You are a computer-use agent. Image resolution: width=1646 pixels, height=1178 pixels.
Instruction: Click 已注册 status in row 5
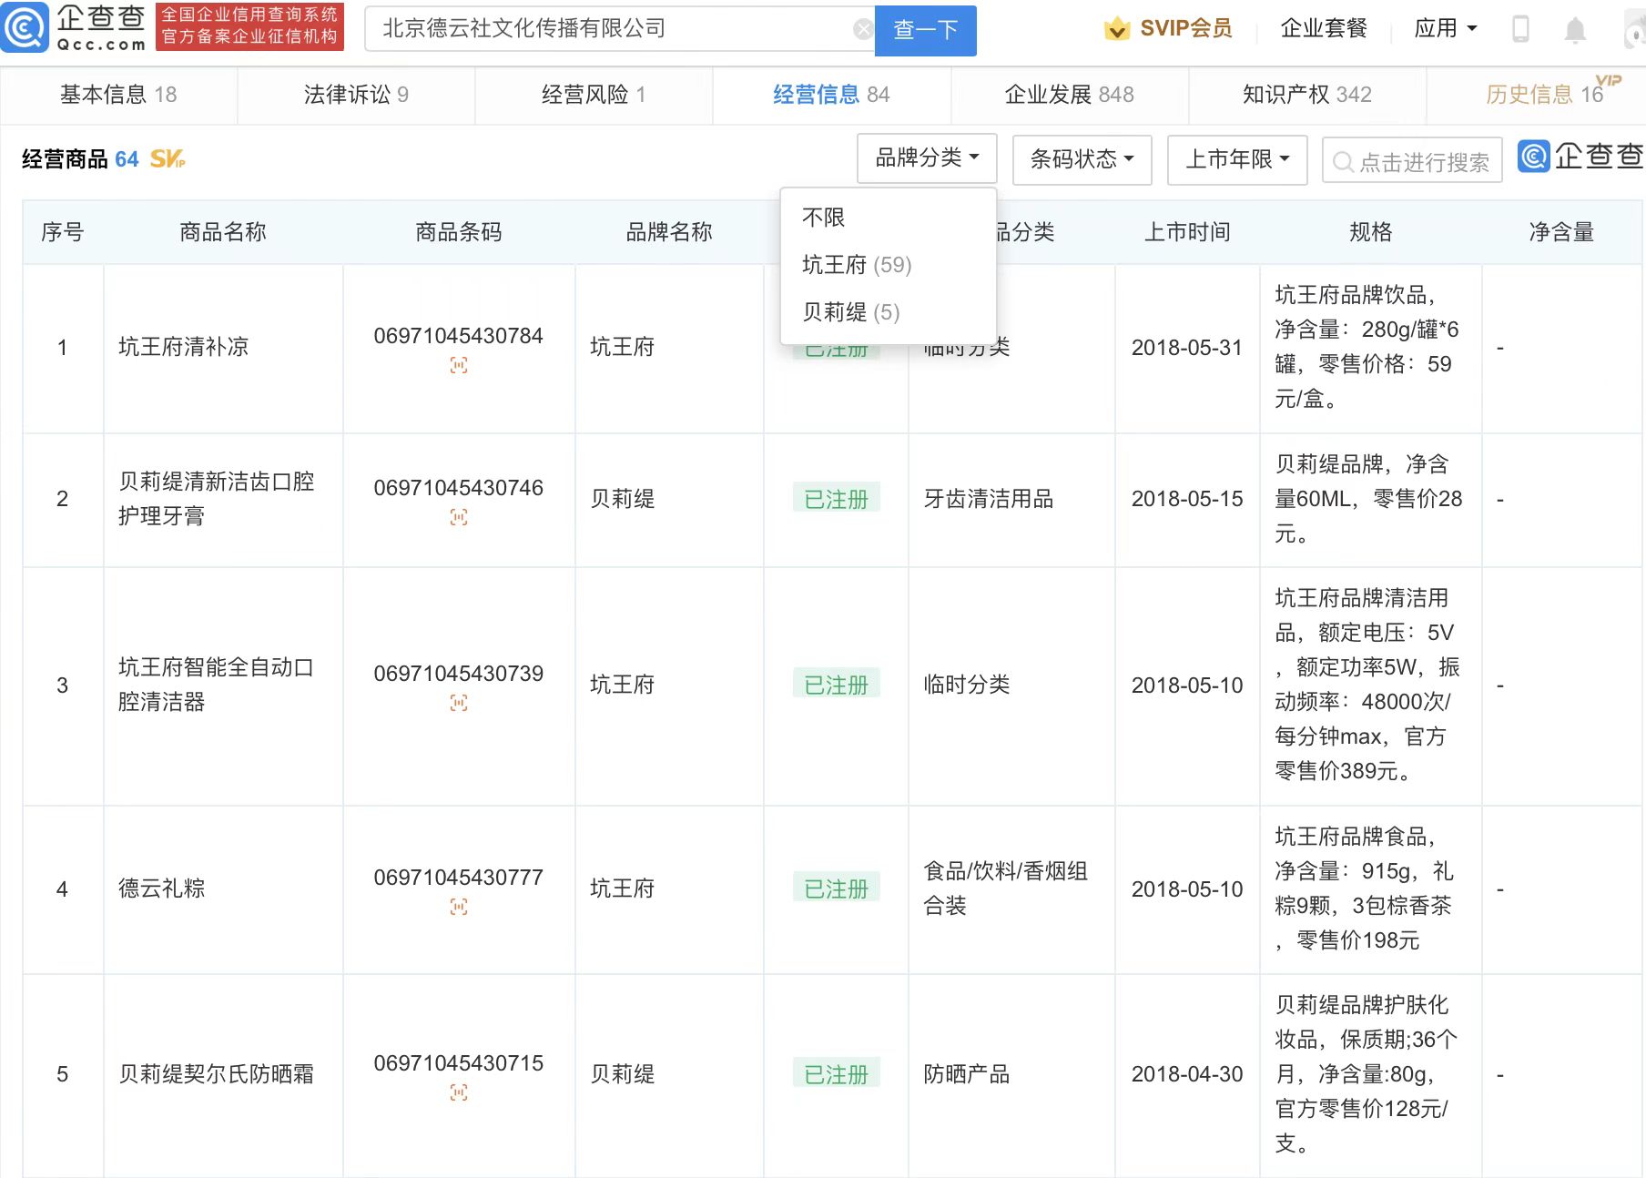(x=837, y=1074)
